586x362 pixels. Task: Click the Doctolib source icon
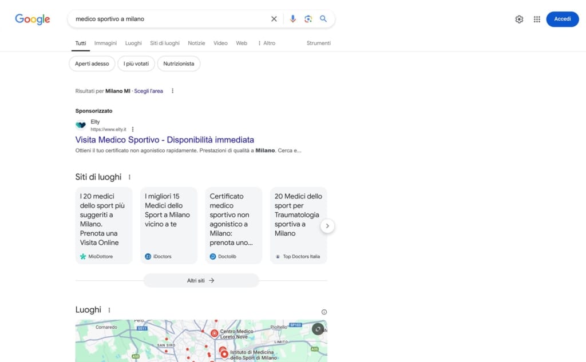213,256
